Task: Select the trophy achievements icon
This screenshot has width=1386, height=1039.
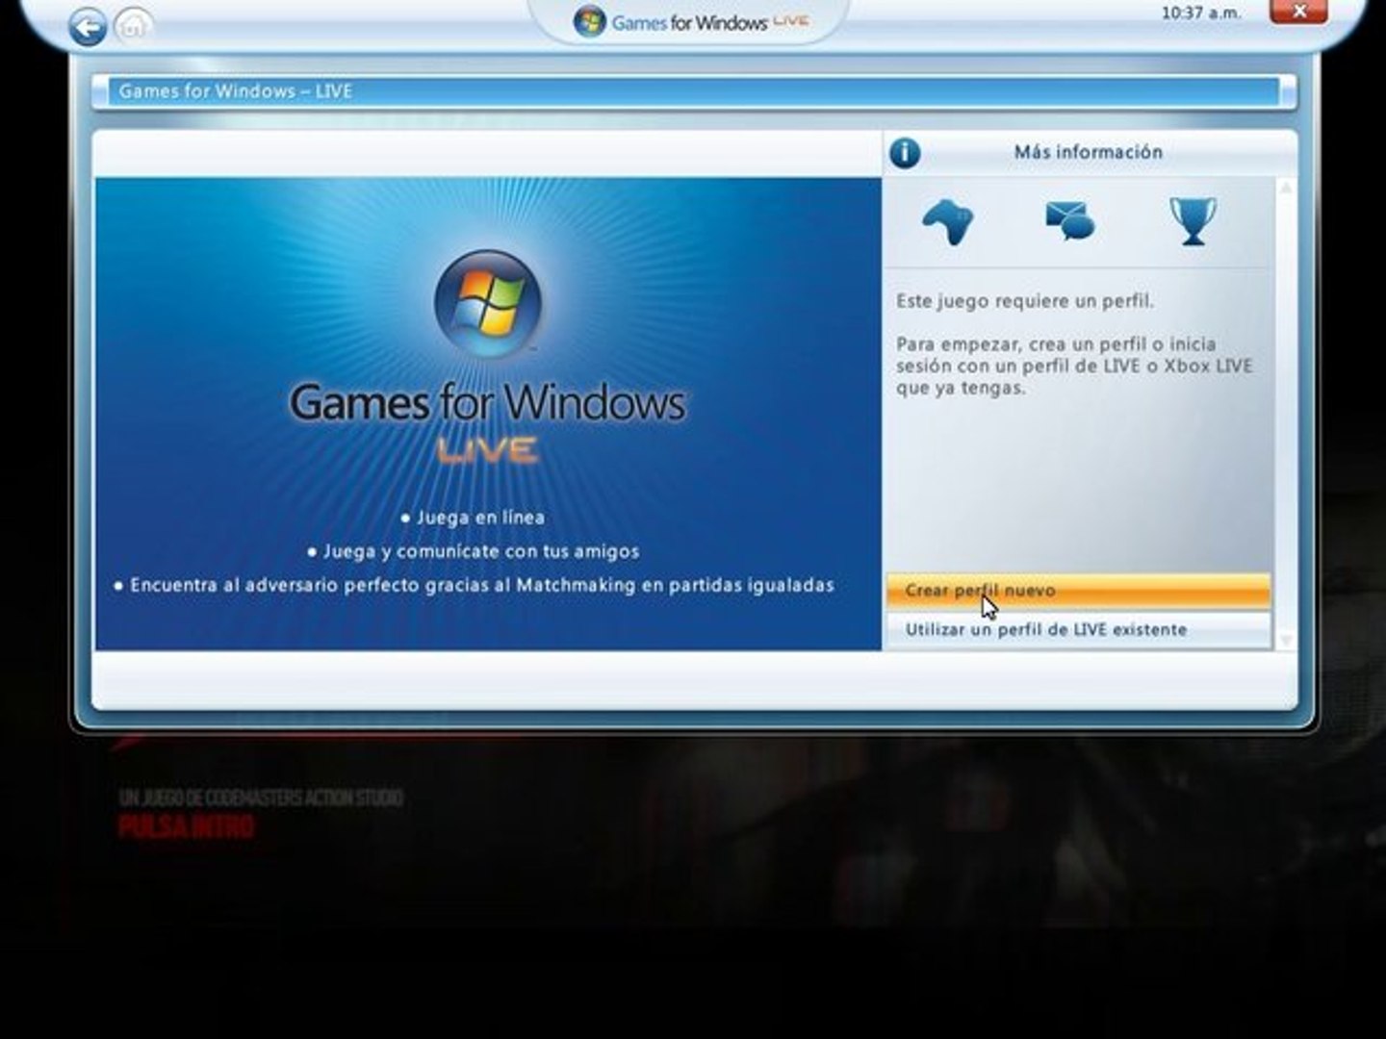Action: click(x=1193, y=221)
